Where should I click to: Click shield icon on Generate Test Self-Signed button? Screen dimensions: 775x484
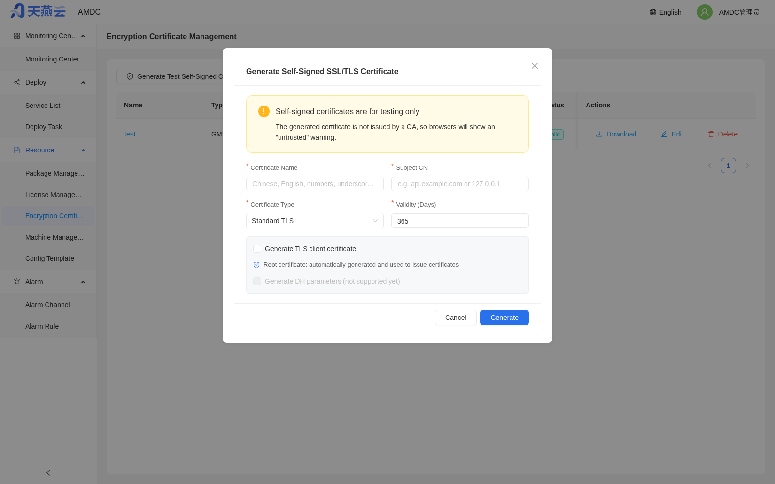[x=130, y=76]
